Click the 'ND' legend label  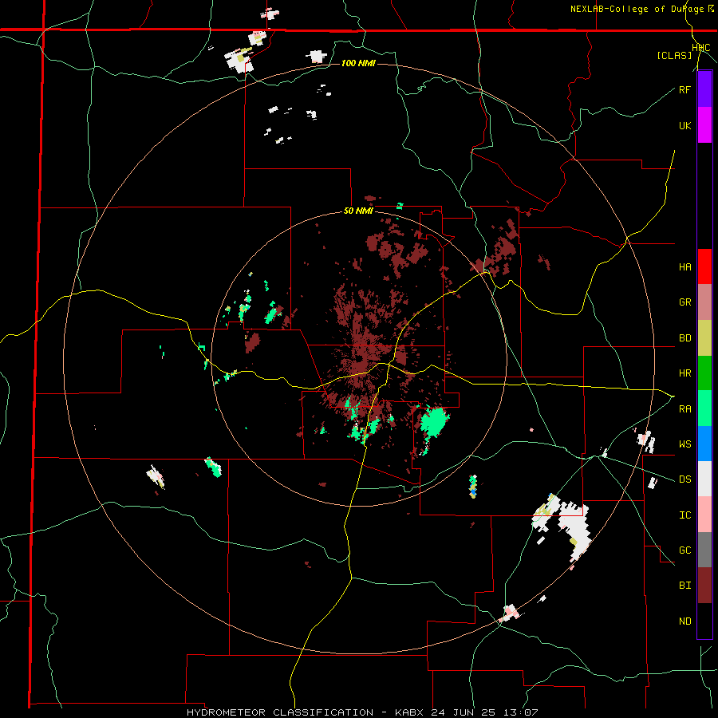coord(684,621)
